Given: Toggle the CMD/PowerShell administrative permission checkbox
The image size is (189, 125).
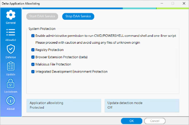Looking at the screenshot, I should pyautogui.click(x=33, y=36).
